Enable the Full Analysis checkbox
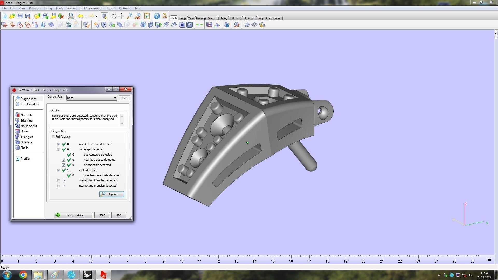This screenshot has height=280, width=498. point(53,137)
